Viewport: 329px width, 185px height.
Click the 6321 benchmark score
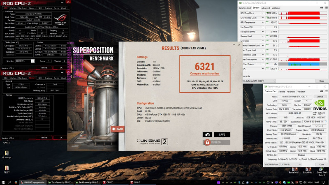click(204, 67)
